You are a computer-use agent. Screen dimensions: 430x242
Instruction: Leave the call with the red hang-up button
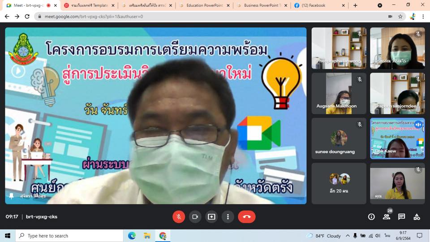pyautogui.click(x=246, y=217)
